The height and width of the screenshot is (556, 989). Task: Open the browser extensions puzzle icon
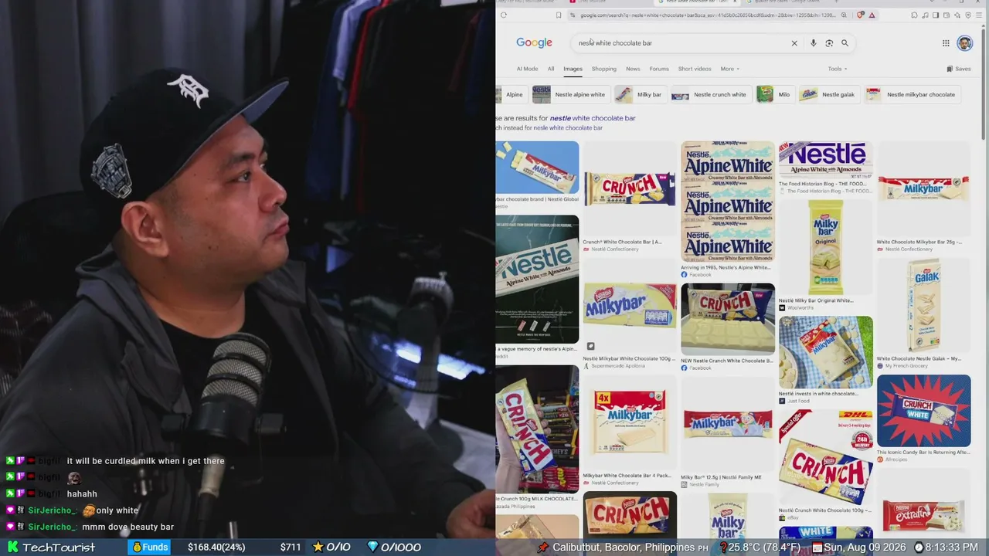[x=914, y=15]
